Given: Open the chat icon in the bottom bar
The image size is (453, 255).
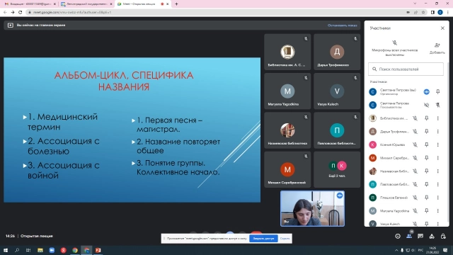Looking at the screenshot, I should pyautogui.click(x=420, y=236).
